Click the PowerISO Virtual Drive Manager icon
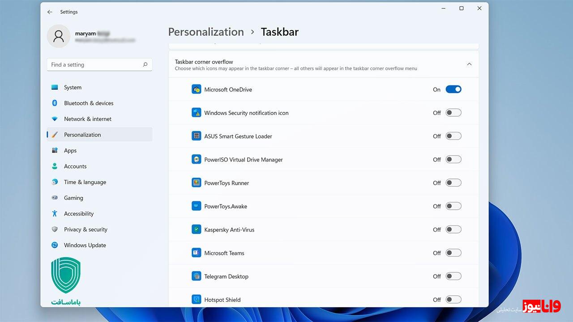 (196, 160)
